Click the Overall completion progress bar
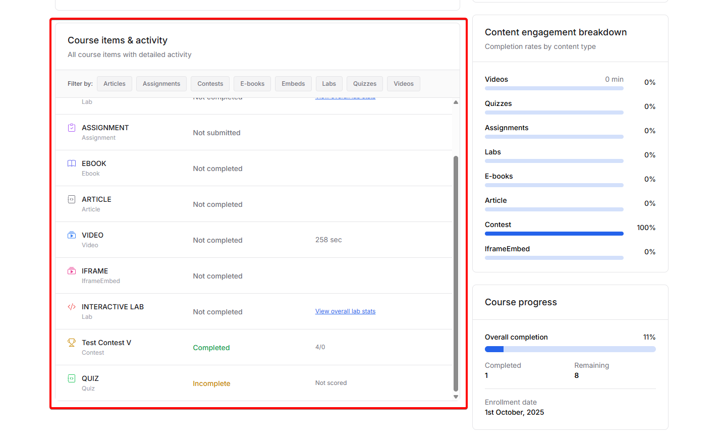This screenshot has height=445, width=720. 570,349
